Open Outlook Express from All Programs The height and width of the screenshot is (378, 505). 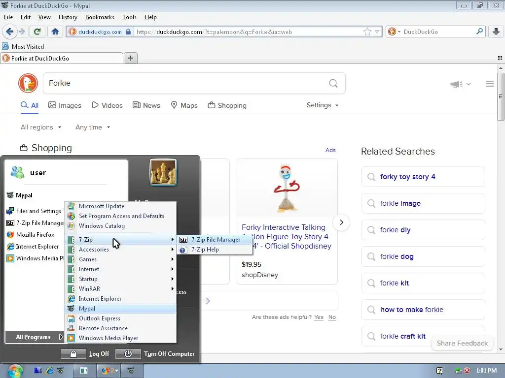click(x=121, y=318)
